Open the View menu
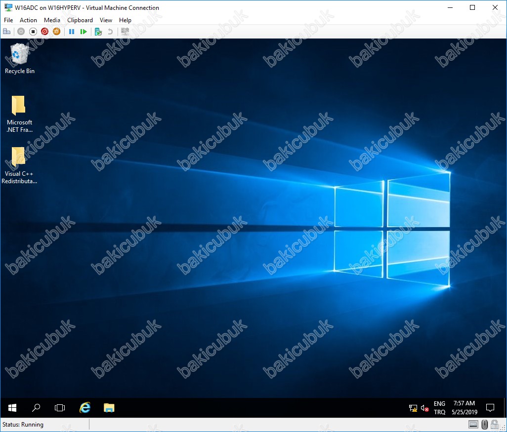This screenshot has height=432, width=507. 106,20
